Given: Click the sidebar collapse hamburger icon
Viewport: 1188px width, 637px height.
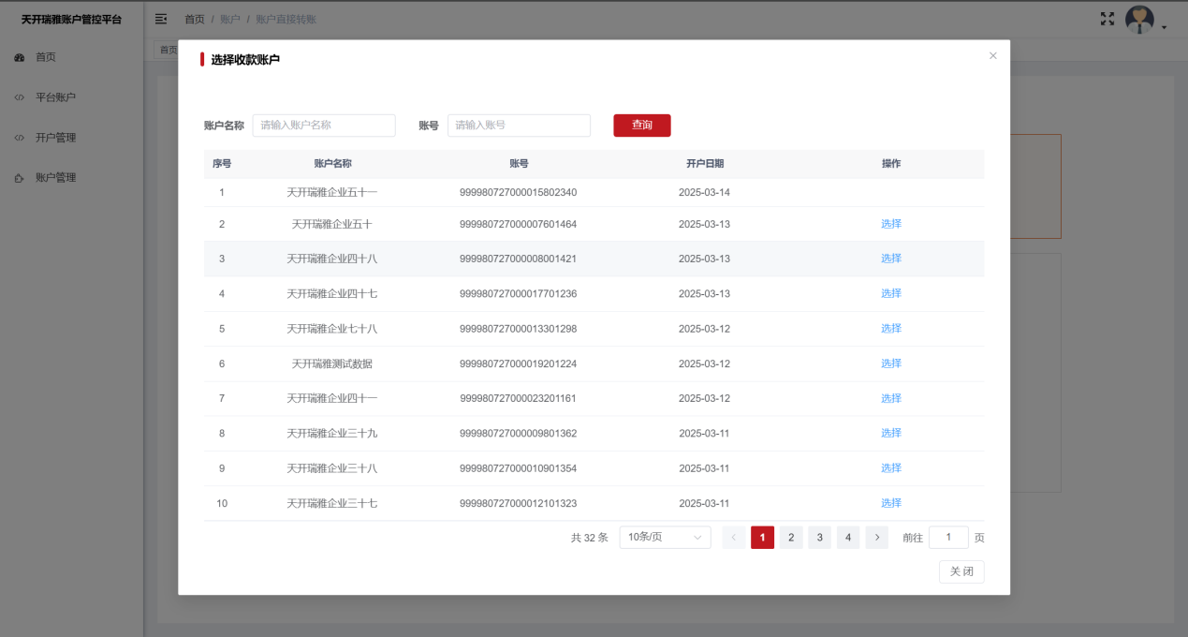Looking at the screenshot, I should 161,19.
